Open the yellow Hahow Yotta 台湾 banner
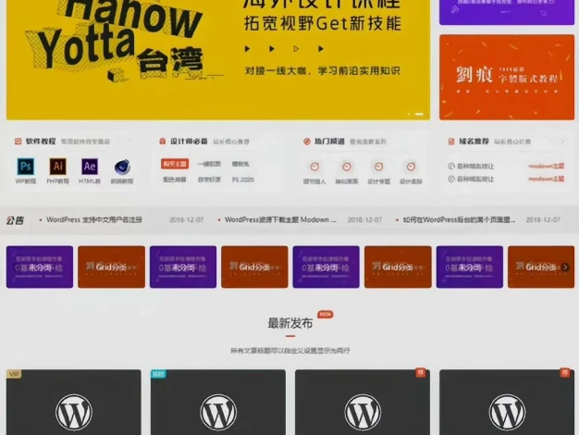The height and width of the screenshot is (435, 579). (x=218, y=60)
